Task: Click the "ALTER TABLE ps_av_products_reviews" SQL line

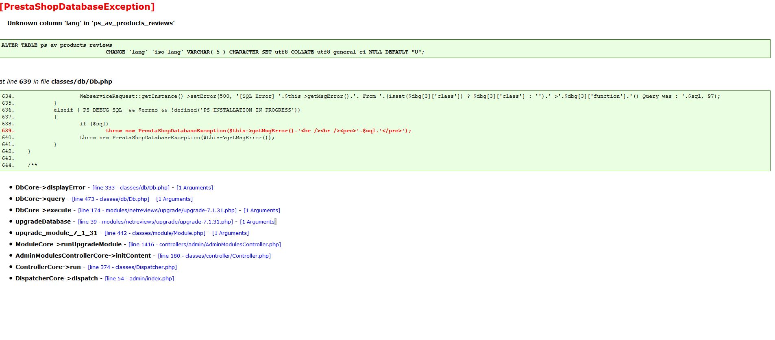Action: click(57, 45)
